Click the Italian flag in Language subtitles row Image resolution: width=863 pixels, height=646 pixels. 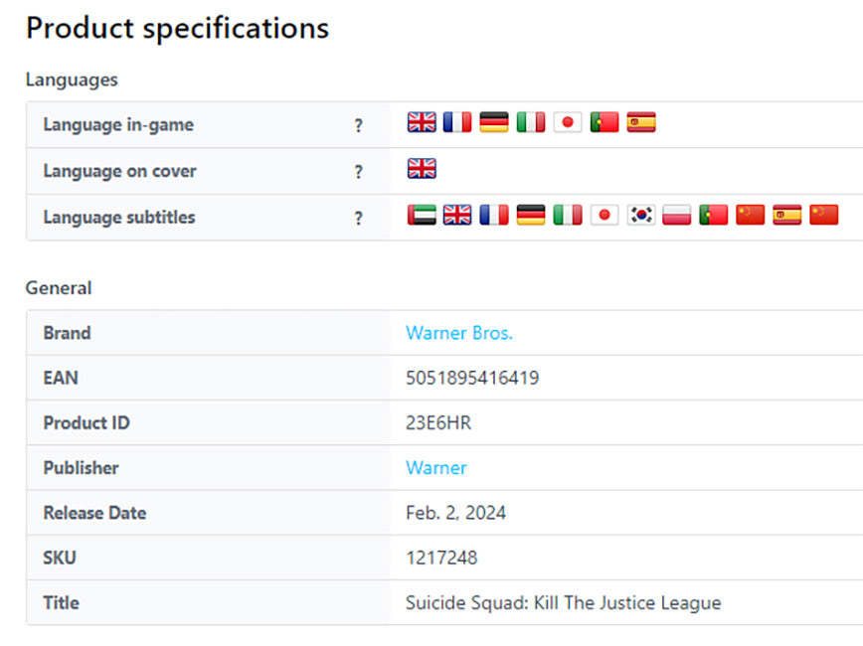tap(568, 215)
